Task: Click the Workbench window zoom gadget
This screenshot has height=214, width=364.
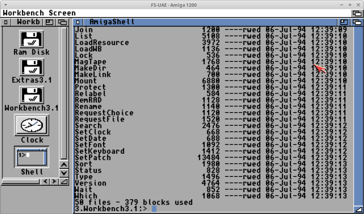Action: point(49,22)
